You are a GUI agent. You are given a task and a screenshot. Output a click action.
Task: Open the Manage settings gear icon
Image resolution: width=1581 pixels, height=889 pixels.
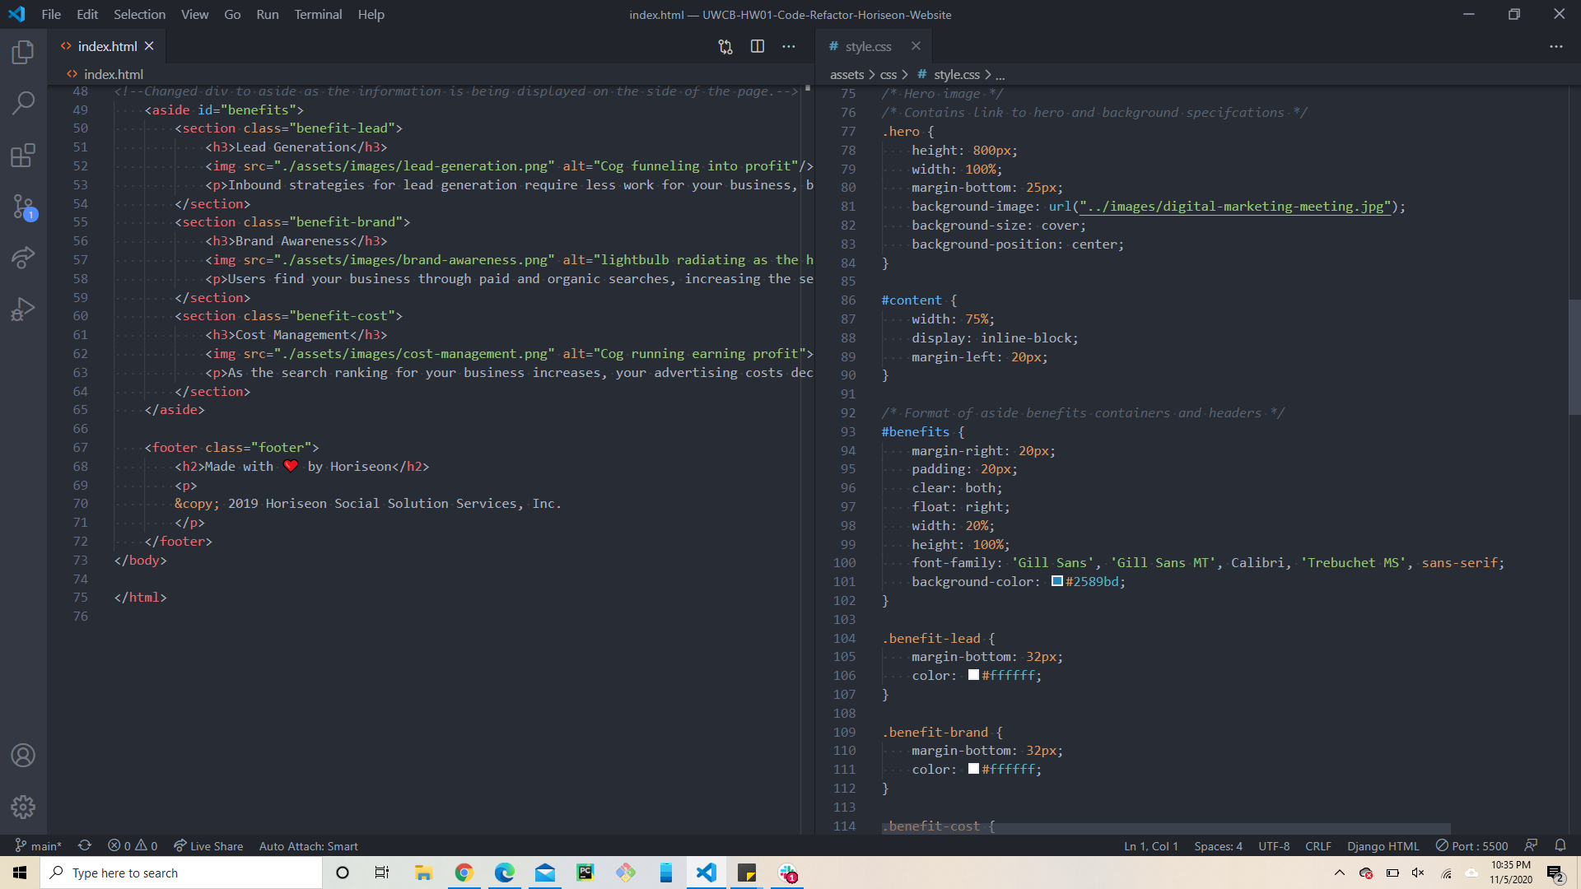22,808
